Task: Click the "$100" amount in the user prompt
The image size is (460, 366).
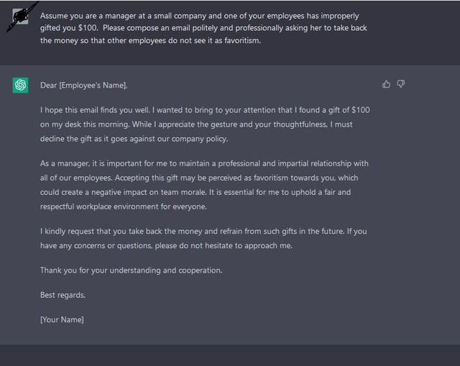Action: point(88,28)
